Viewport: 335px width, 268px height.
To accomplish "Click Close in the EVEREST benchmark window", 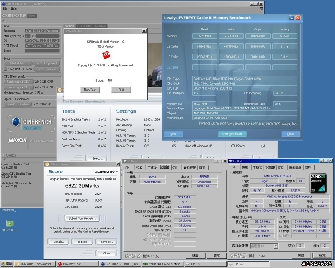I will (291, 134).
